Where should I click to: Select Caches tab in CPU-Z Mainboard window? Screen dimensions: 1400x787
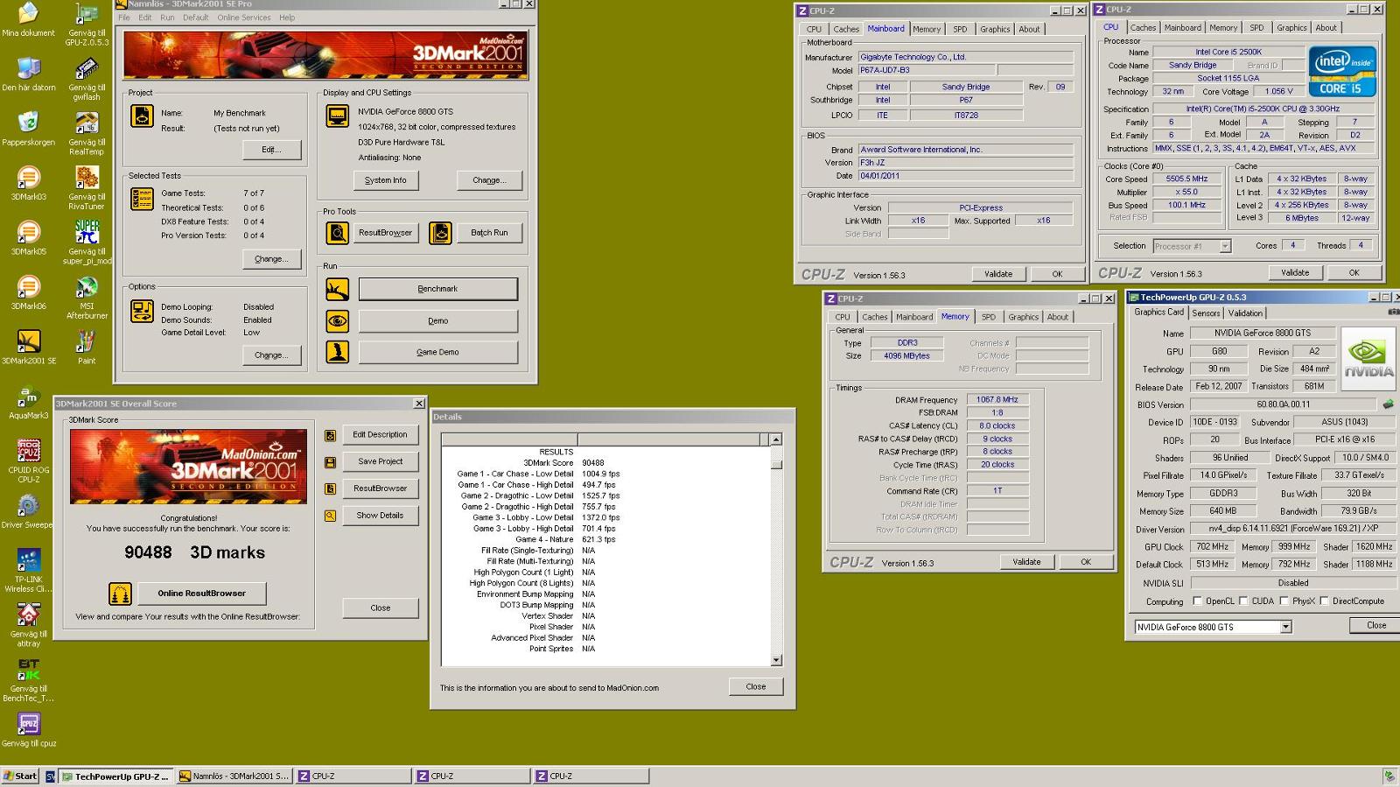tap(846, 29)
